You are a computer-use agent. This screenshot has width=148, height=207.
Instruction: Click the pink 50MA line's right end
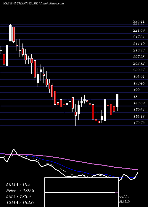click(x=137, y=169)
